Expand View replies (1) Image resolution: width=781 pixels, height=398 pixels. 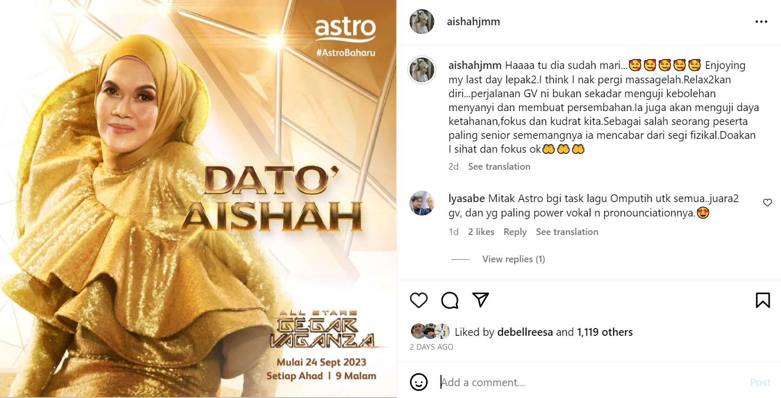(514, 259)
